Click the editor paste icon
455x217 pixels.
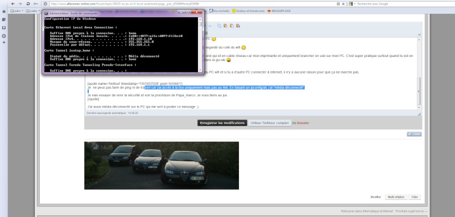[x=225, y=26]
